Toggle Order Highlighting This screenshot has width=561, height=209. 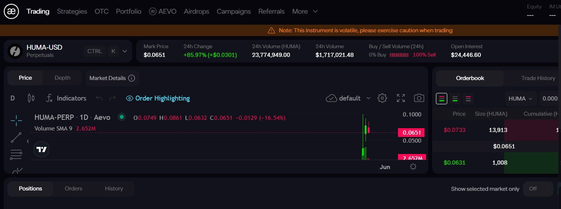158,98
